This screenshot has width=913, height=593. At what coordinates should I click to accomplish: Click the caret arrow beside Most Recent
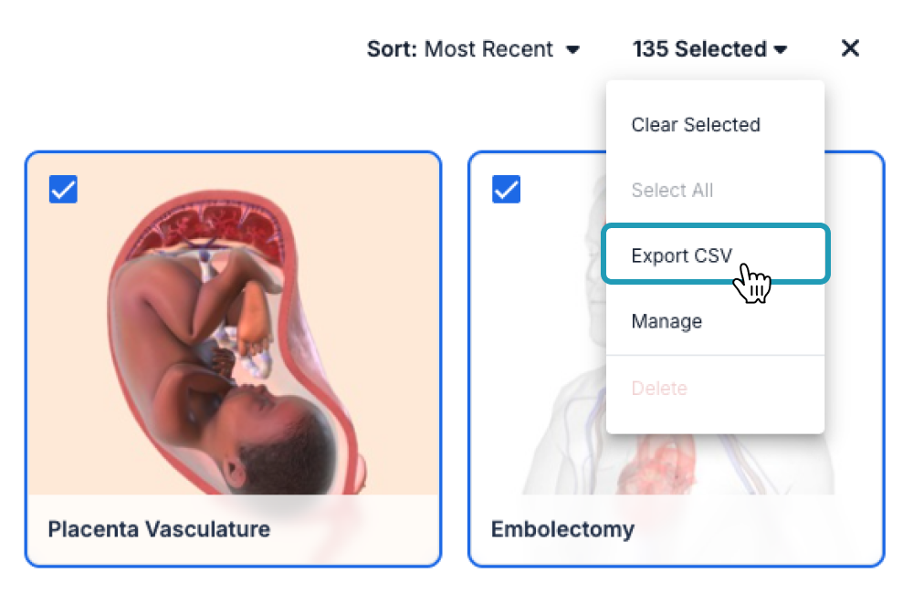[573, 50]
